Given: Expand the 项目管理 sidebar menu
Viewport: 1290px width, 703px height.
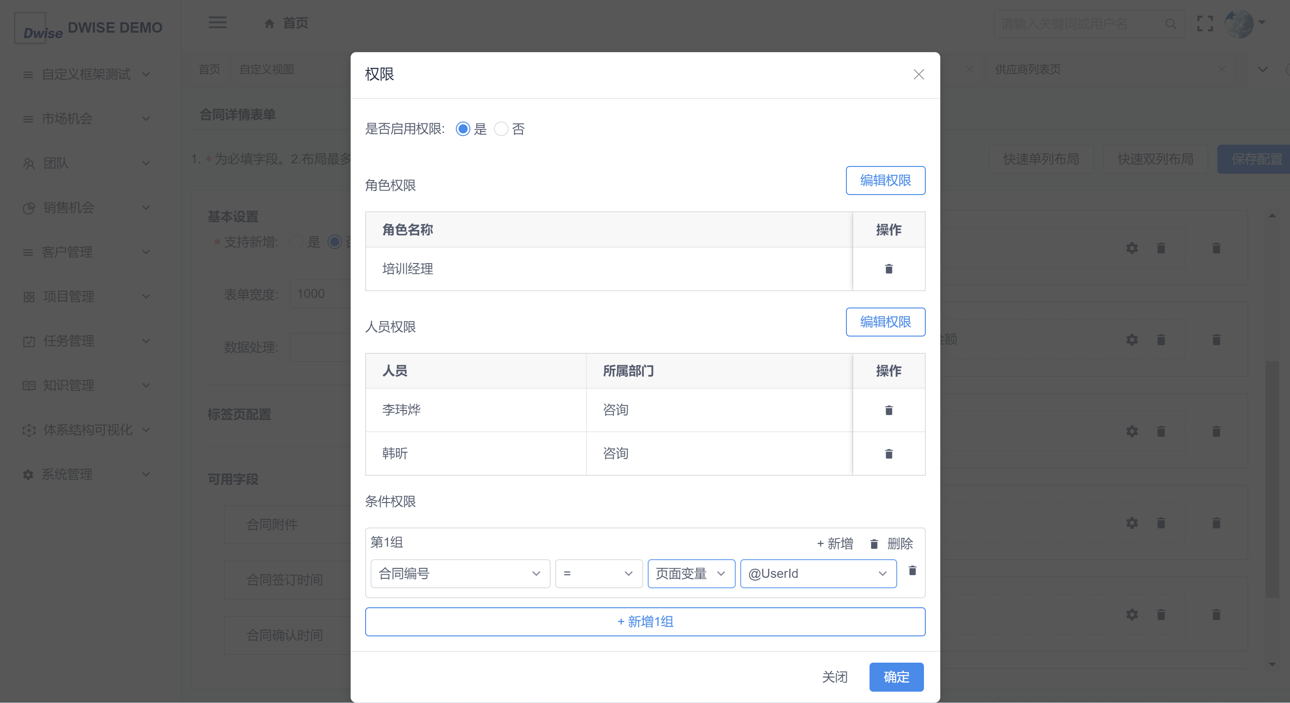Looking at the screenshot, I should pos(85,296).
